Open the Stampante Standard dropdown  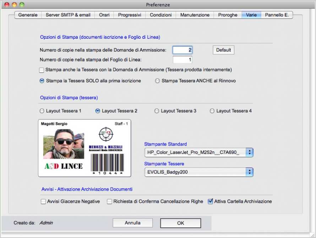point(198,152)
